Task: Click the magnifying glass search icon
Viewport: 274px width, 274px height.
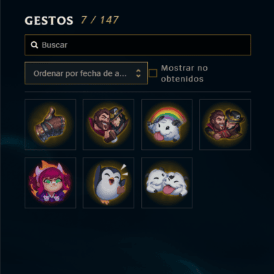Action: pyautogui.click(x=34, y=45)
